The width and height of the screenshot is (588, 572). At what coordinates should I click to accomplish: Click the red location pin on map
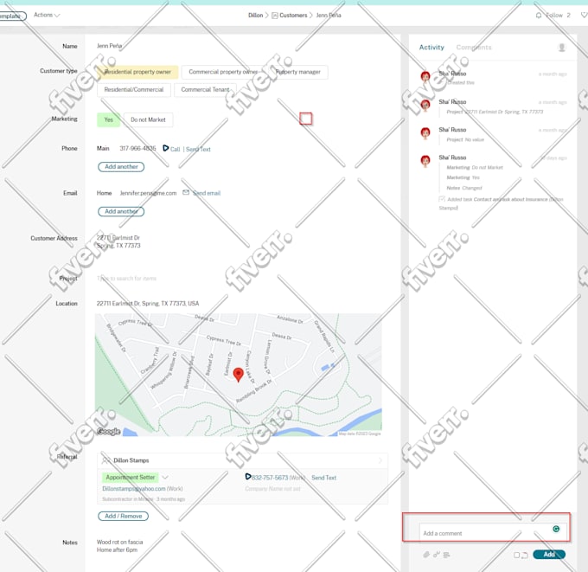238,374
